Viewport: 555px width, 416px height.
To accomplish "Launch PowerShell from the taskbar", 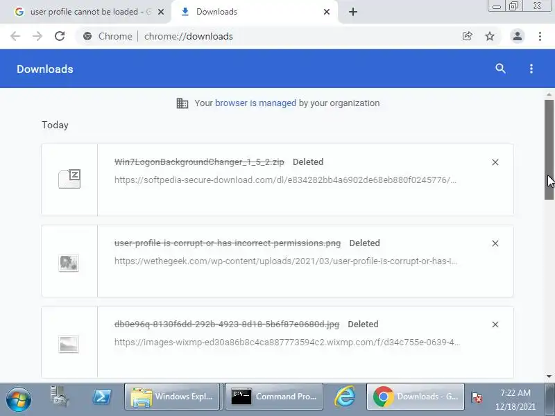I will pos(101,397).
